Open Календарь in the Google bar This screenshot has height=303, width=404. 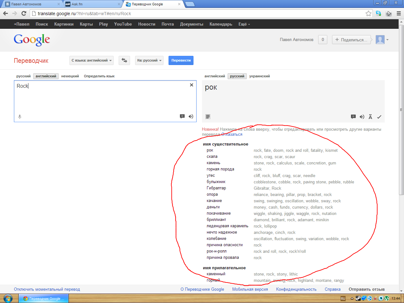[221, 24]
